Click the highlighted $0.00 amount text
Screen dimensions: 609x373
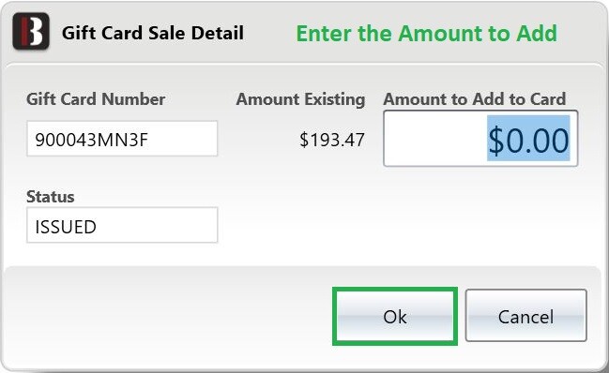coord(528,139)
